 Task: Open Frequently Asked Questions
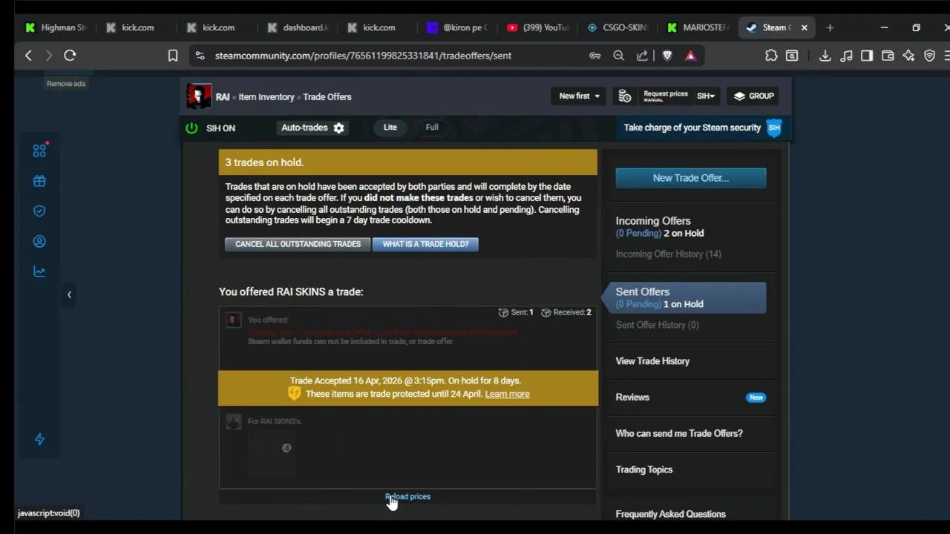tap(670, 514)
